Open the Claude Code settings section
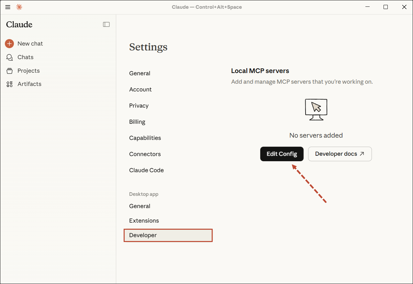The height and width of the screenshot is (284, 413). (146, 170)
